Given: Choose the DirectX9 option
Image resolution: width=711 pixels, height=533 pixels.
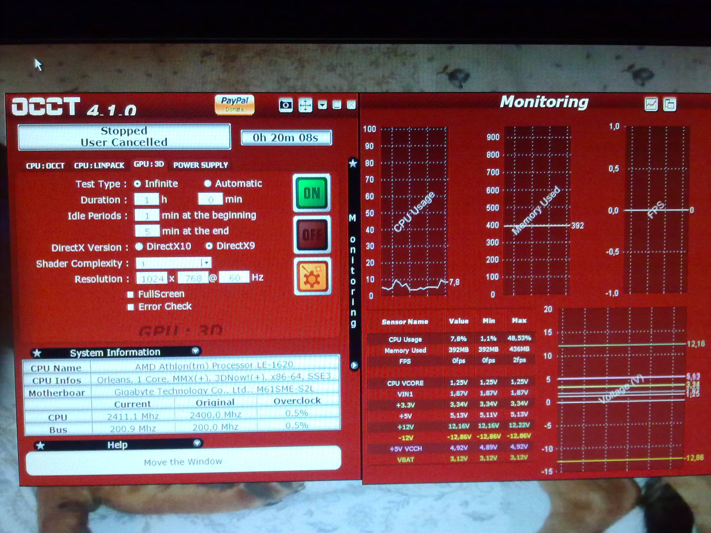Looking at the screenshot, I should 209,246.
